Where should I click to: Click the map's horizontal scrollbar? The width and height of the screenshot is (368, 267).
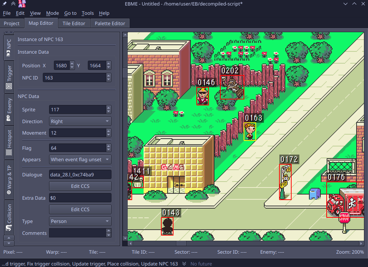coord(244,244)
